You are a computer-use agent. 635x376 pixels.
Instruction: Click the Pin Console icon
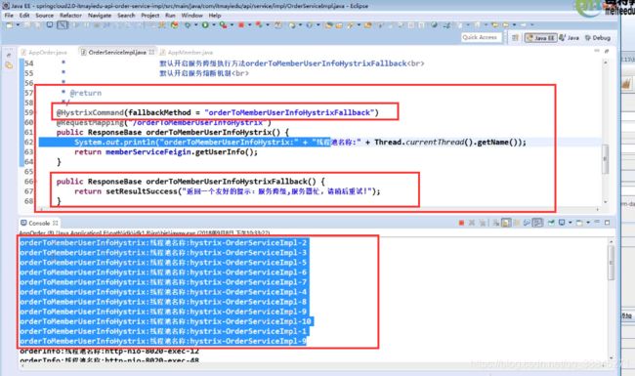pyautogui.click(x=551, y=223)
